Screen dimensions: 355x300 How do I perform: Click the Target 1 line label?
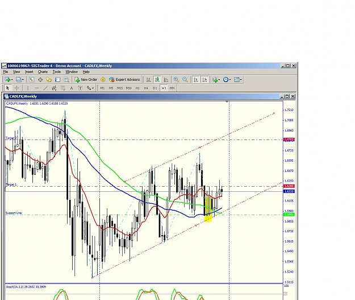pos(11,184)
